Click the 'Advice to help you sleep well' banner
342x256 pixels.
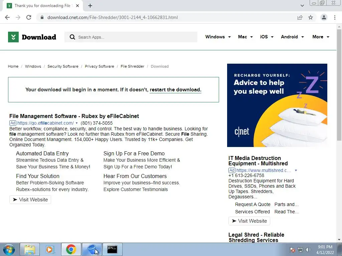click(277, 105)
